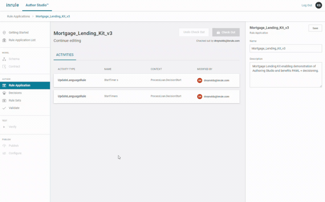This screenshot has width=325, height=202.
Task: Click Rule Applications breadcrumb link
Action: pyautogui.click(x=19, y=16)
